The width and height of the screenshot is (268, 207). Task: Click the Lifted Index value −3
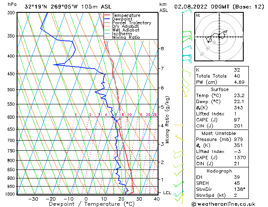(x=237, y=152)
